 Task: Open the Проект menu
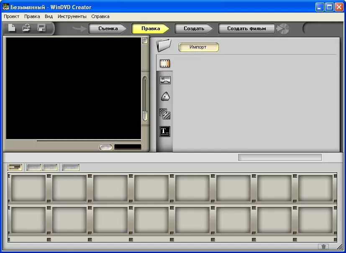click(12, 16)
